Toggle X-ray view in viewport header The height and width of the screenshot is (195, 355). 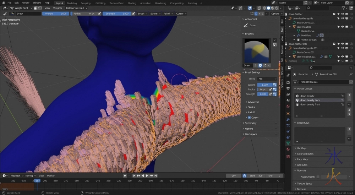click(x=259, y=8)
